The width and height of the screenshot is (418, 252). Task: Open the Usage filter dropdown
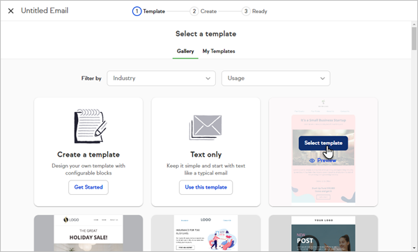(x=276, y=79)
